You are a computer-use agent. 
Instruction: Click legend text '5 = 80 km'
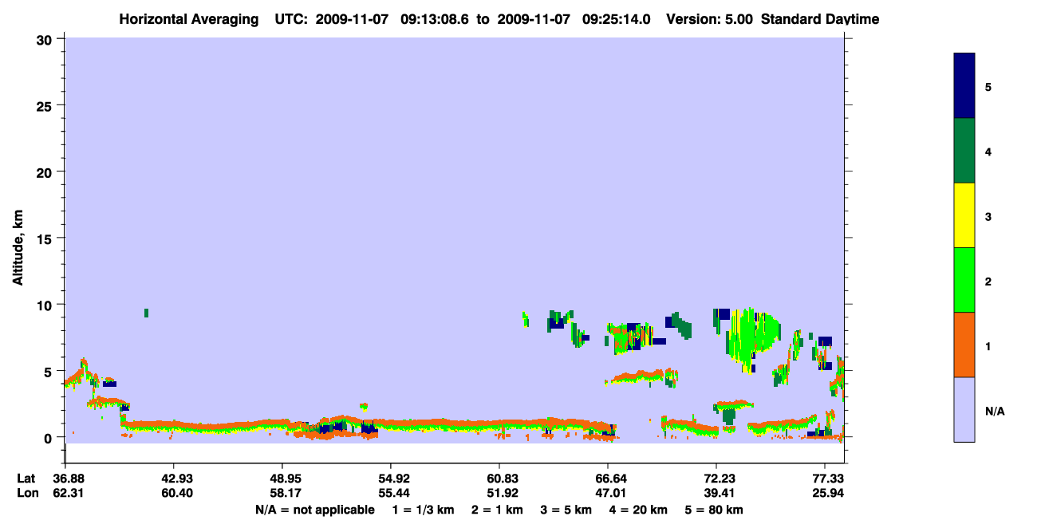click(714, 510)
